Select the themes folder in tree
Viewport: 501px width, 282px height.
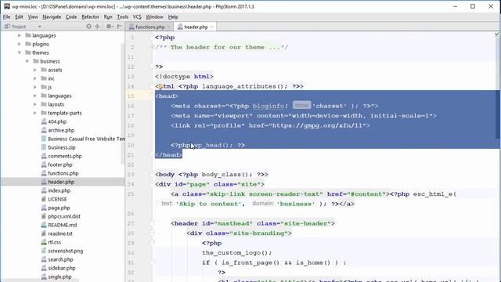pos(40,52)
